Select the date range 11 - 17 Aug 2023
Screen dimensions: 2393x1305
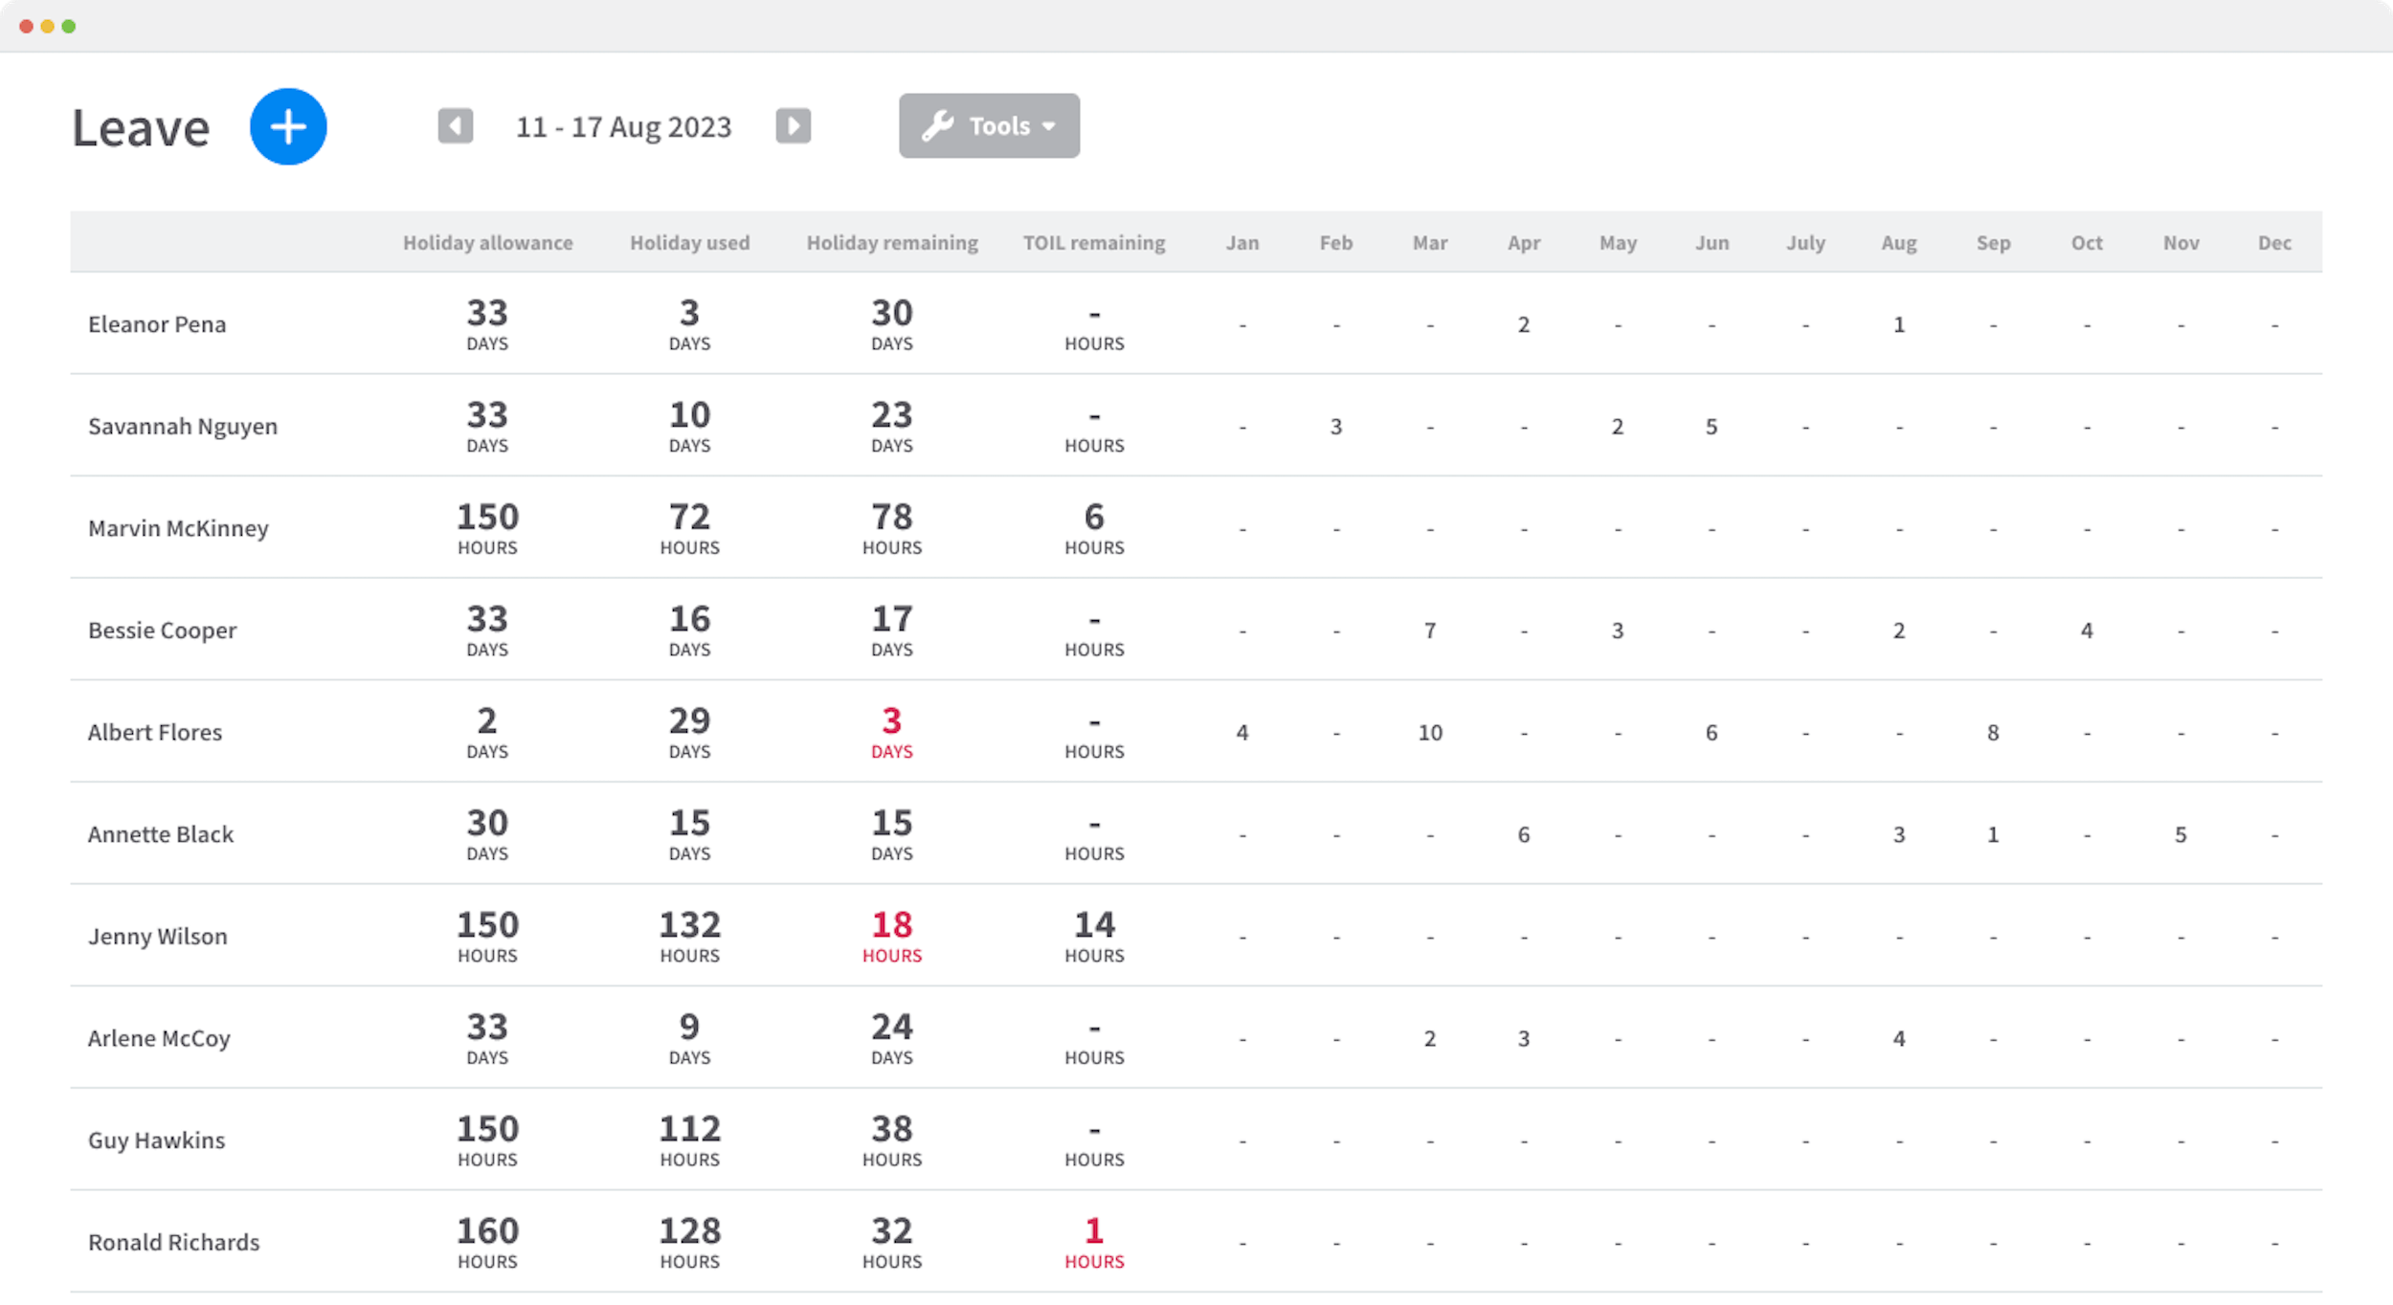coord(623,125)
